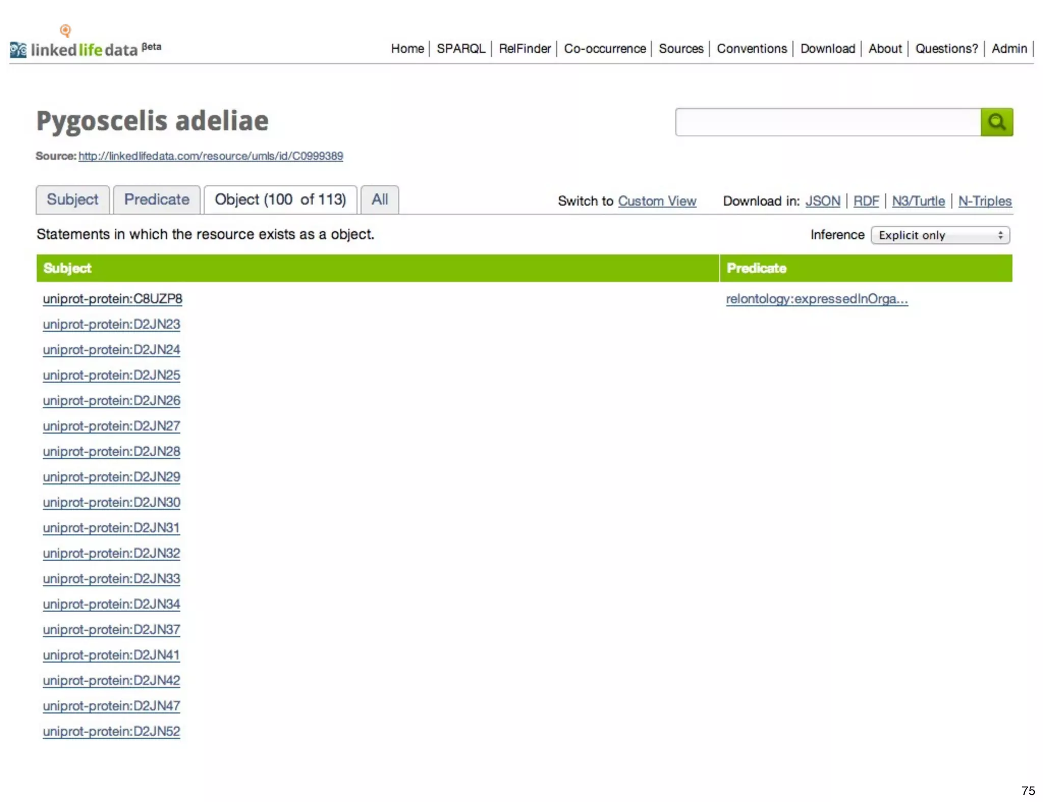Click the green search magnifier button
This screenshot has width=1043, height=802.
coord(996,122)
